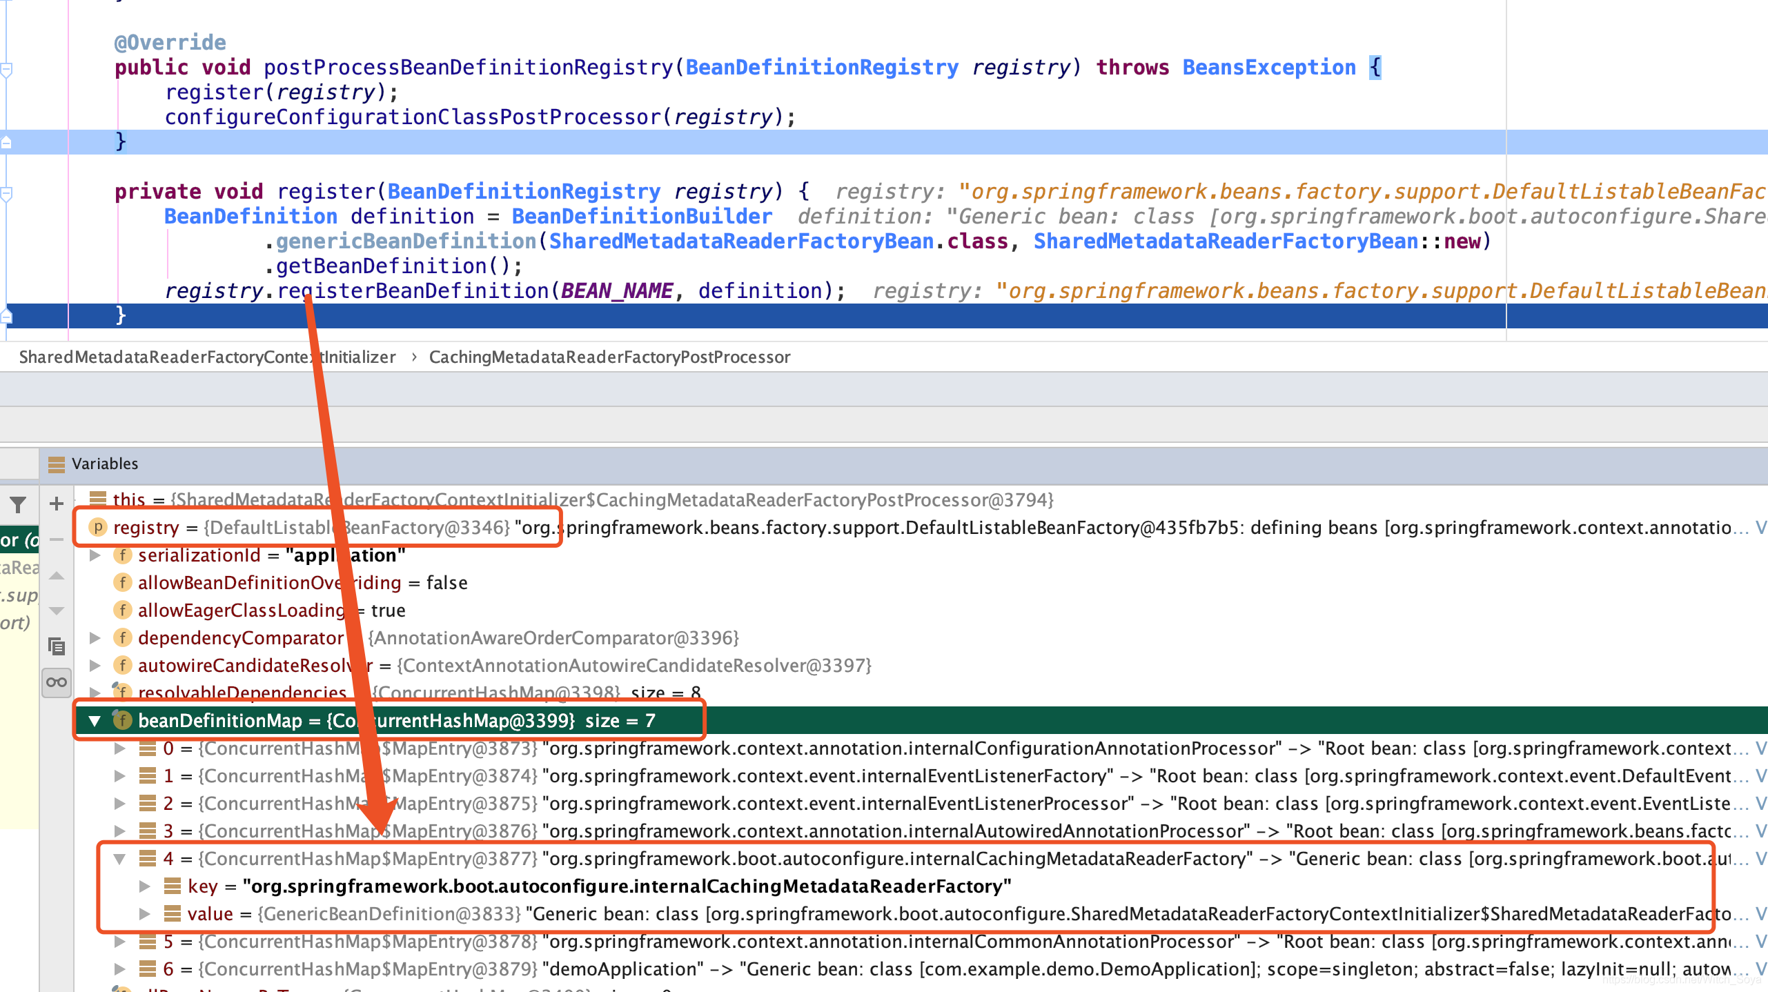Toggle the show watches glasses button
Viewport: 1768px width, 992px height.
click(x=57, y=682)
